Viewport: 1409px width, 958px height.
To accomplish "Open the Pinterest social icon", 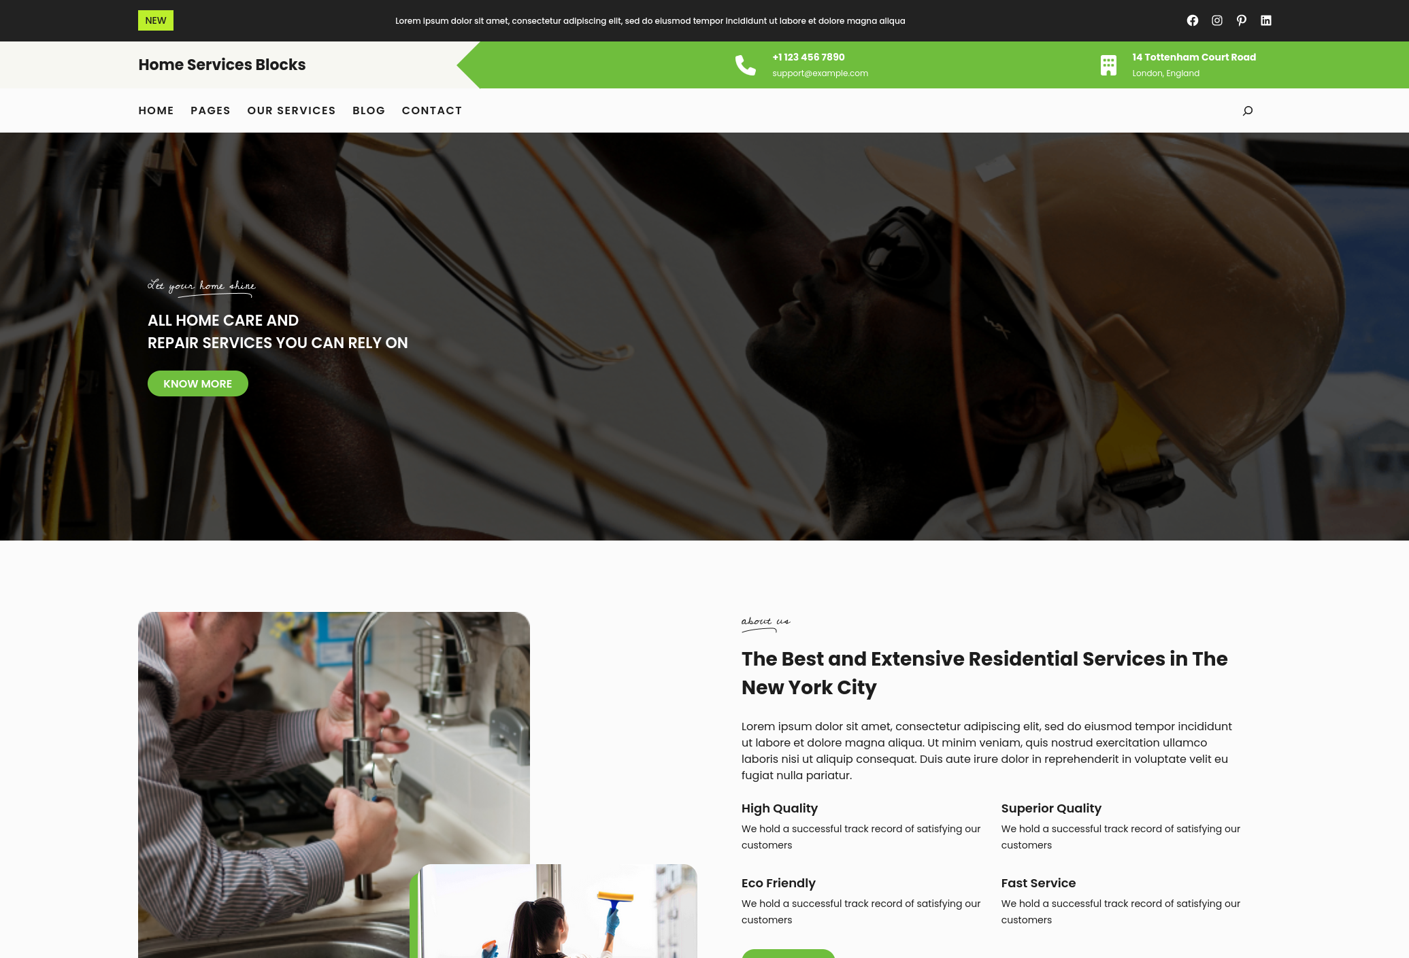I will click(1241, 20).
